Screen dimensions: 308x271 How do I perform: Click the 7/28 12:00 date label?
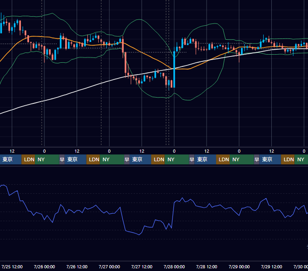click(207, 266)
